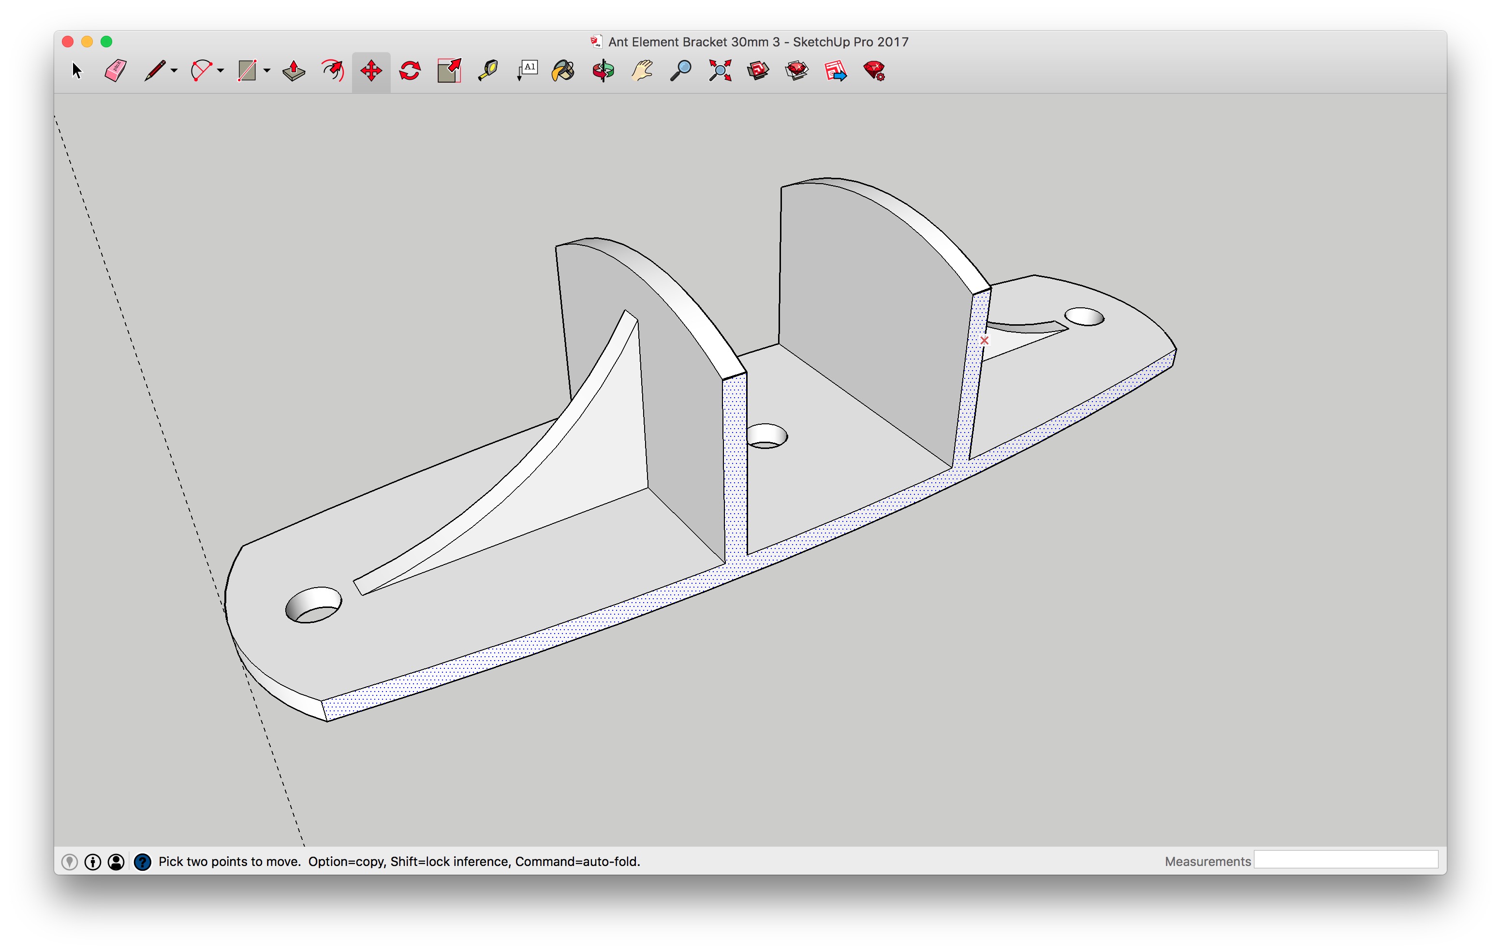This screenshot has height=952, width=1501.
Task: Click the Measurements input box
Action: click(1346, 860)
